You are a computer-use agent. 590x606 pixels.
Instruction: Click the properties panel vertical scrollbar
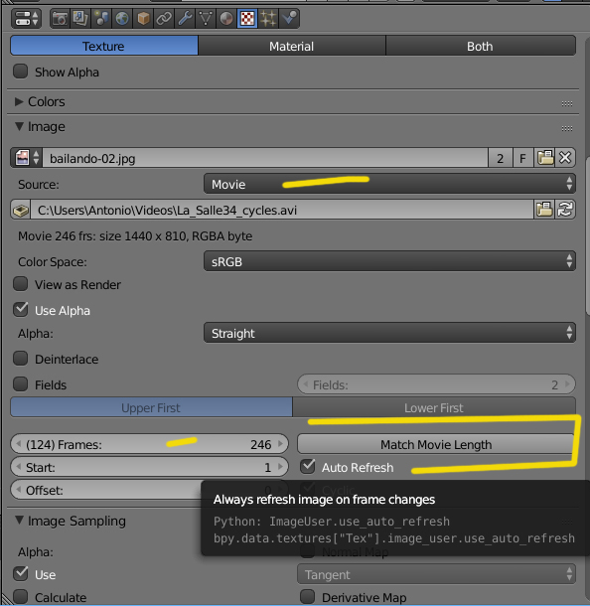(x=587, y=235)
